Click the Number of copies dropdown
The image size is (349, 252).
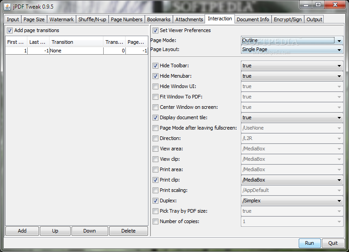pyautogui.click(x=292, y=222)
